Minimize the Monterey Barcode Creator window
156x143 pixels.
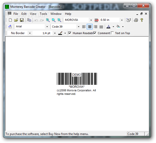coord(127,6)
